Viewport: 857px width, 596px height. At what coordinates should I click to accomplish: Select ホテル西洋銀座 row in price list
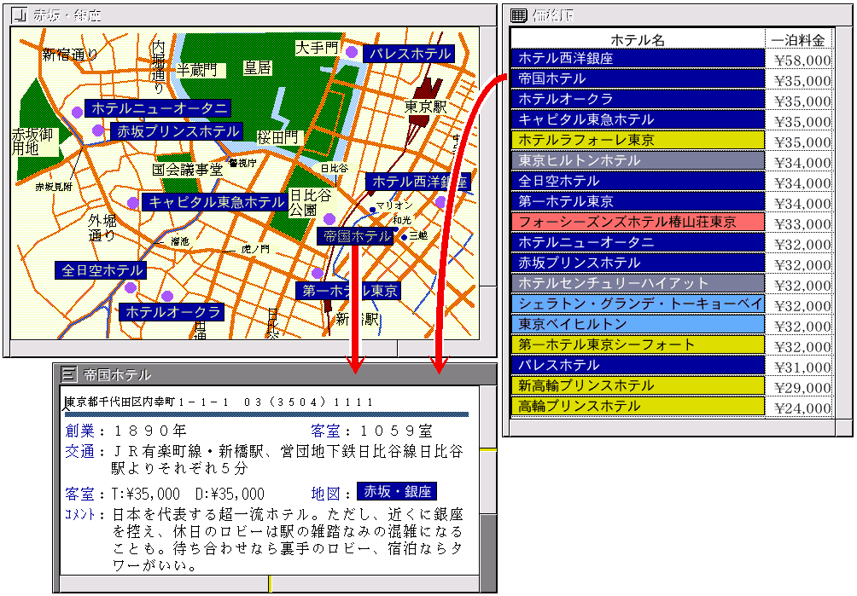click(638, 58)
